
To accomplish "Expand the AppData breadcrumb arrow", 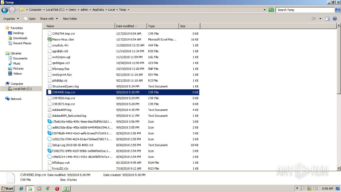I will 106,10.
